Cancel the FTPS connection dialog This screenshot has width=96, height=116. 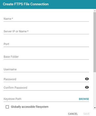pyautogui.click(x=73, y=114)
